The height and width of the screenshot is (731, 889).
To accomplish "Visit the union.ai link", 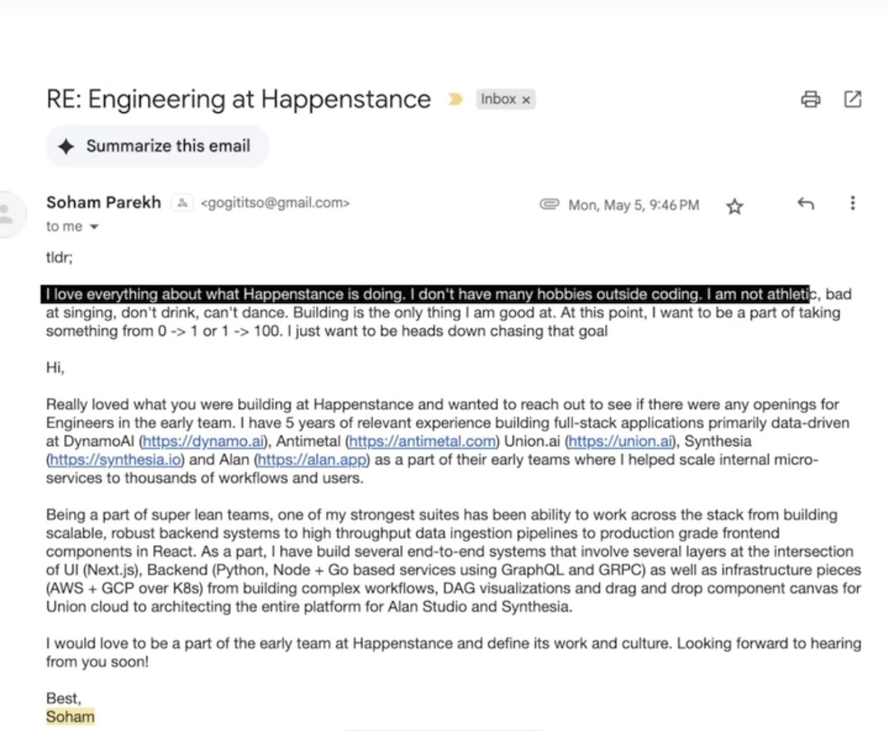I will point(621,442).
